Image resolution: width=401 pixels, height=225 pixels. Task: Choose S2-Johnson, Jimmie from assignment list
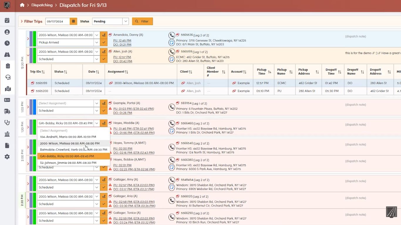pos(73,163)
